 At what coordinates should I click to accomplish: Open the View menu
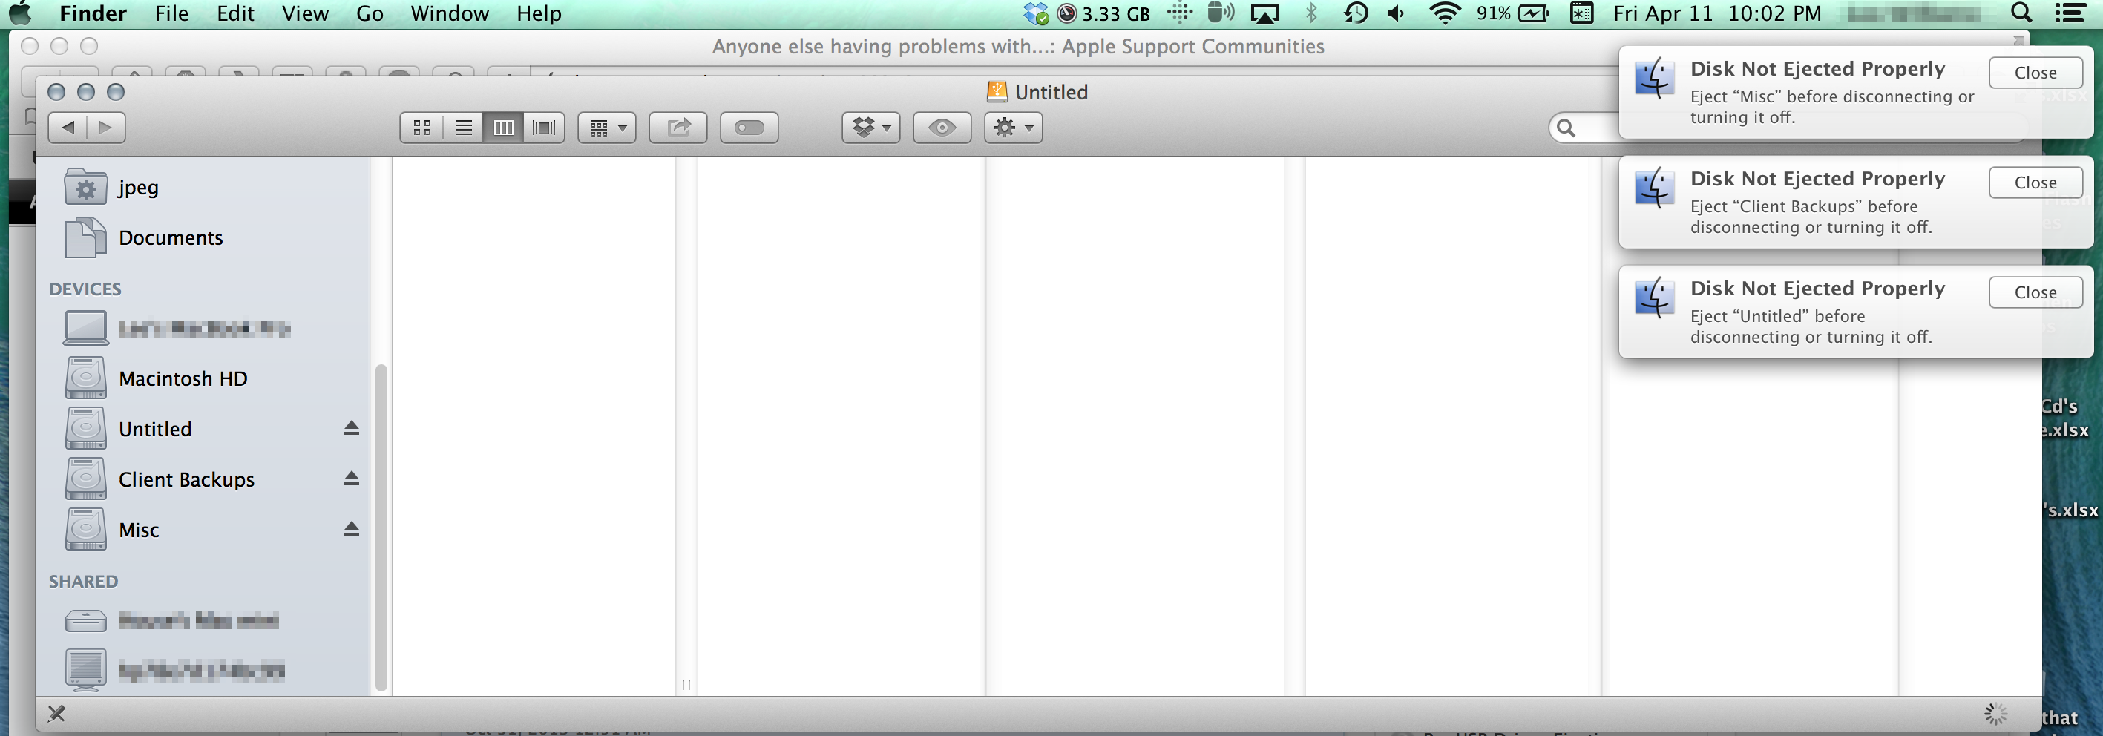tap(305, 14)
